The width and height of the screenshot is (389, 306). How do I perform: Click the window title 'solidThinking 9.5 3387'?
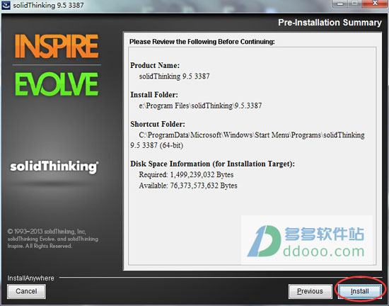[x=48, y=5]
